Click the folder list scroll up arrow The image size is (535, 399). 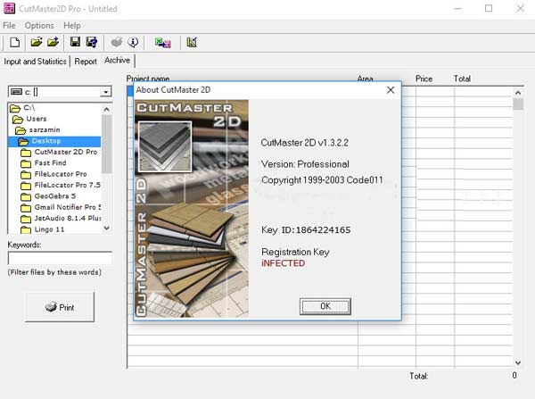106,109
